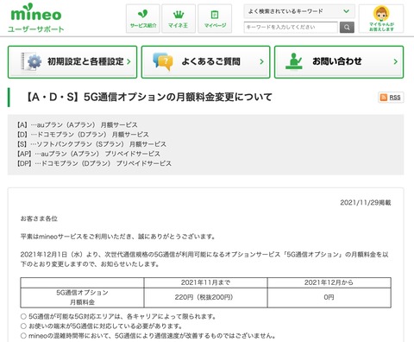Click the 【DP】ドコモプラン プリペイドサービス line
414x342 pixels.
coord(94,163)
